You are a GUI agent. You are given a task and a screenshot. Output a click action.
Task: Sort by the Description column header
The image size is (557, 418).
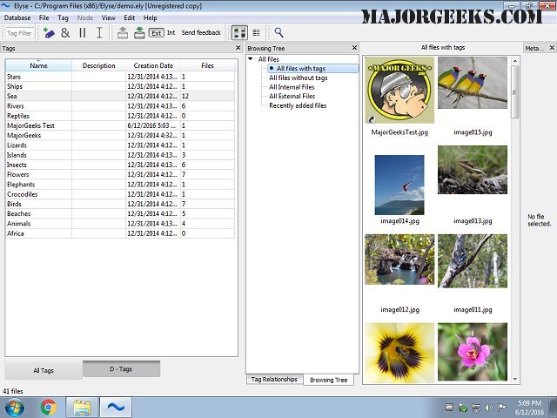click(x=98, y=65)
